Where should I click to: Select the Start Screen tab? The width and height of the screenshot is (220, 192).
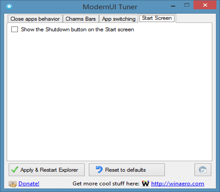coord(157,18)
